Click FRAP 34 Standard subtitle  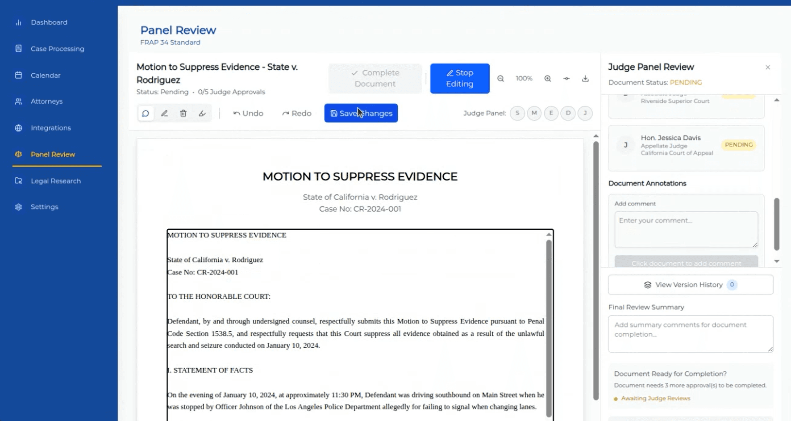click(170, 42)
